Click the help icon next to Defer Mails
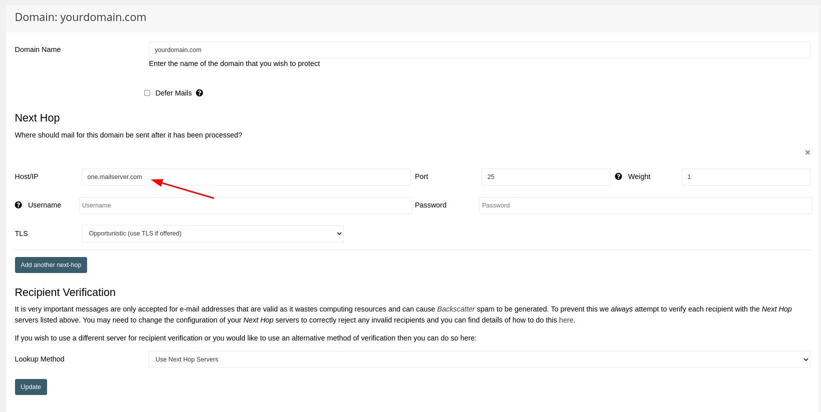 (199, 93)
